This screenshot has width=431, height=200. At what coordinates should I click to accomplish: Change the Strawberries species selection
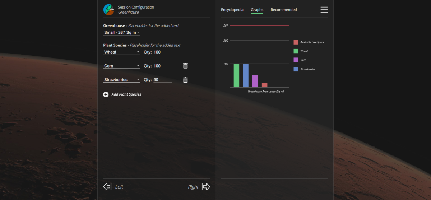121,80
